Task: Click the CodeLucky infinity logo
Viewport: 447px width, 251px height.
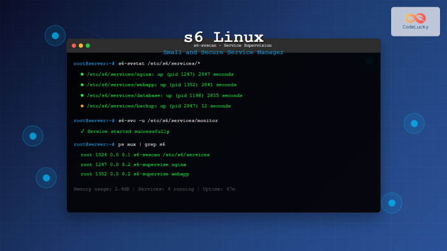Action: point(415,17)
